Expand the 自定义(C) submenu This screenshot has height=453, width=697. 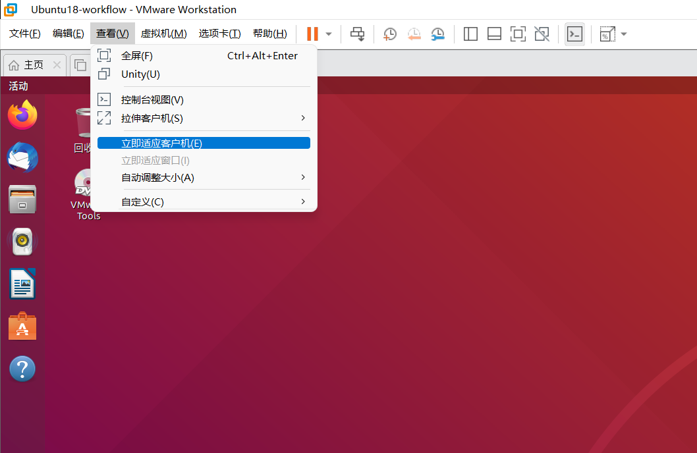204,202
